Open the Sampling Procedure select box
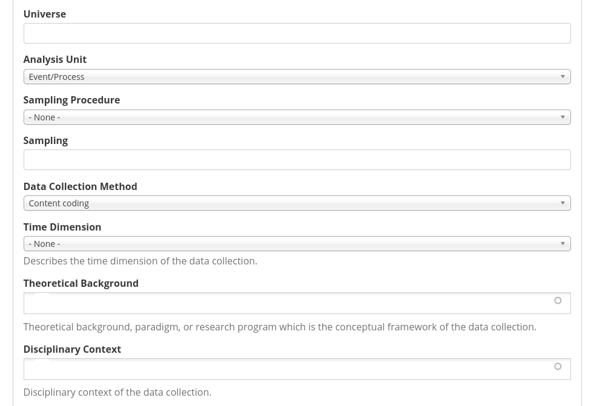Viewport: 594px width, 406px height. (x=297, y=117)
